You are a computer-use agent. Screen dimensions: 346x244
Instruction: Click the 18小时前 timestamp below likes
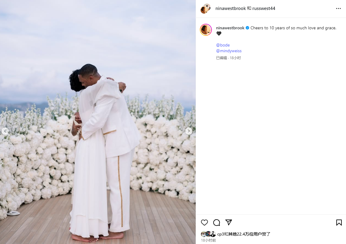point(208,240)
